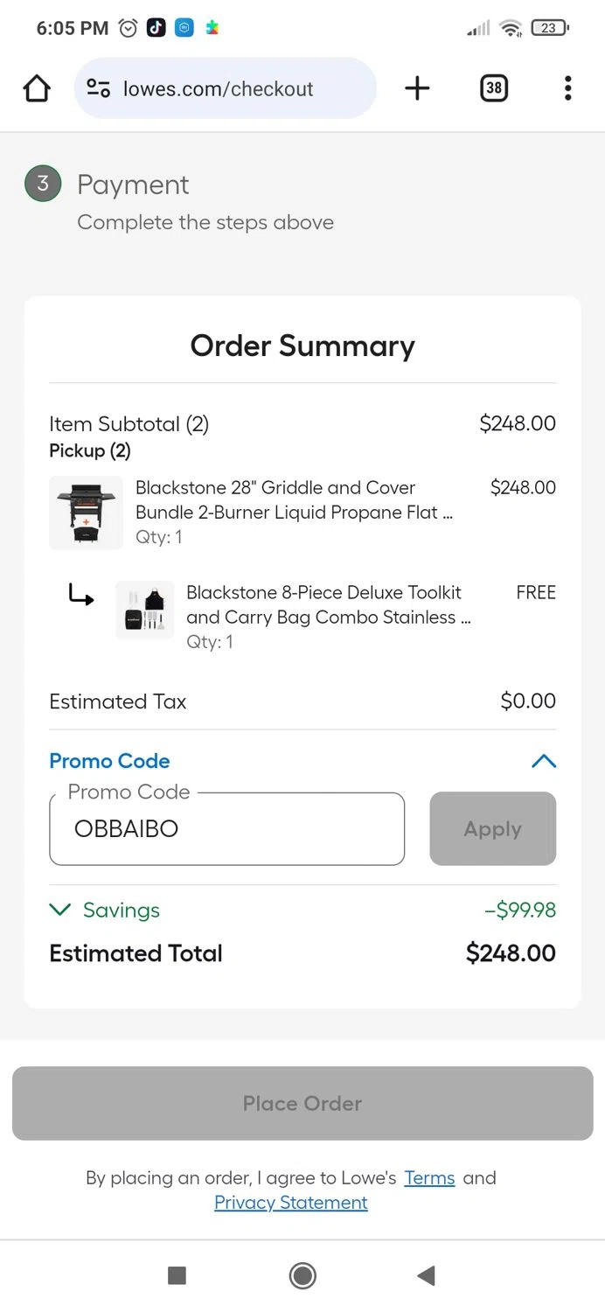Tap the Blackstone griddle product thumbnail
The height and width of the screenshot is (1312, 605).
86,513
